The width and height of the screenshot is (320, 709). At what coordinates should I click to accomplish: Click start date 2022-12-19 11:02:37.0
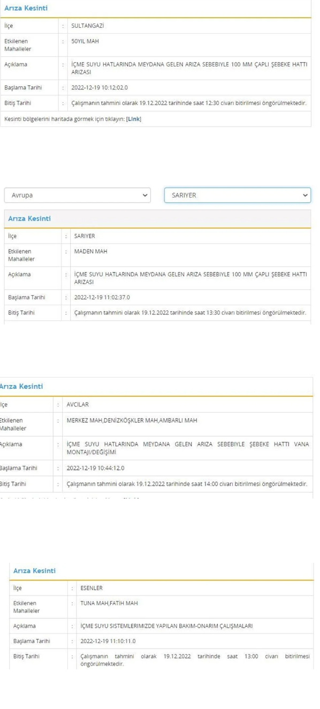[102, 297]
